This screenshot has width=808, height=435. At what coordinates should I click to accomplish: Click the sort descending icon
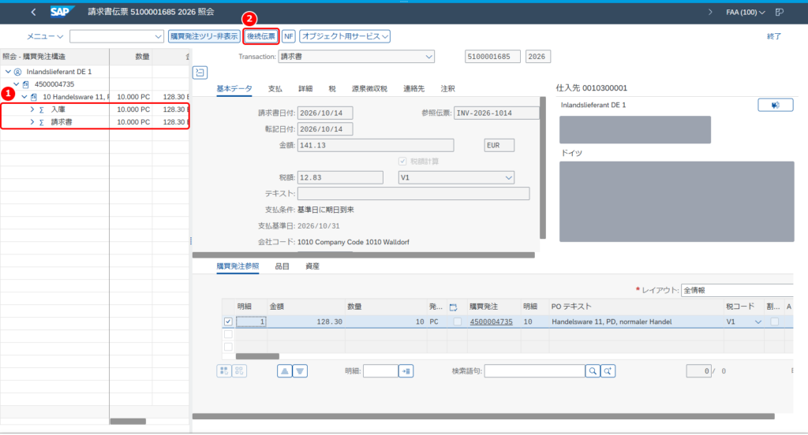(300, 370)
